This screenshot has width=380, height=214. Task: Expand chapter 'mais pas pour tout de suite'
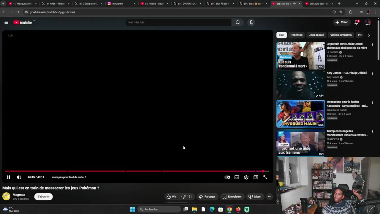tap(69, 177)
